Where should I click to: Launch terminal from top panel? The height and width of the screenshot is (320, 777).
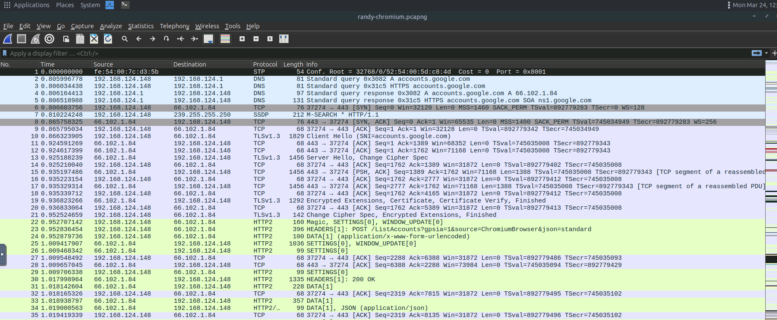[125, 5]
